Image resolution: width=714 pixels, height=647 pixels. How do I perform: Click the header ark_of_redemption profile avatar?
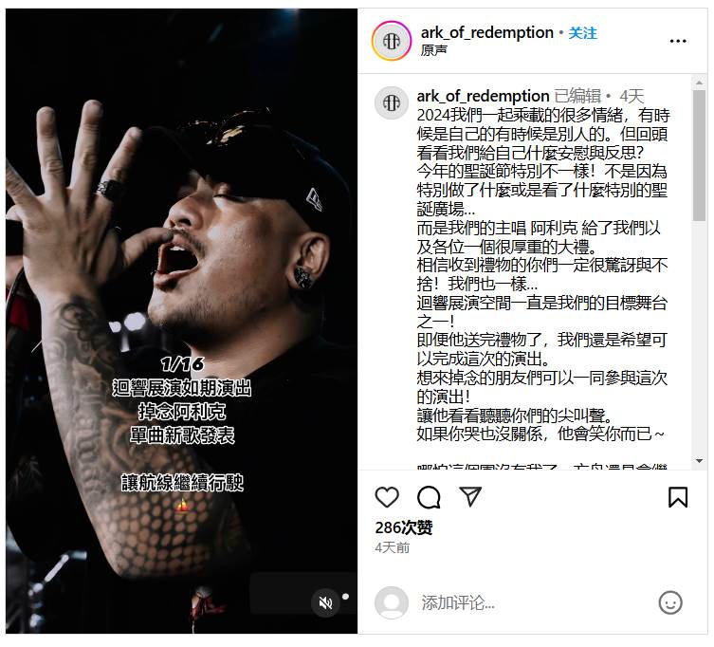pyautogui.click(x=392, y=41)
